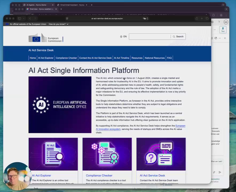Select Contact the AI Act Service Desk menu

95,58
